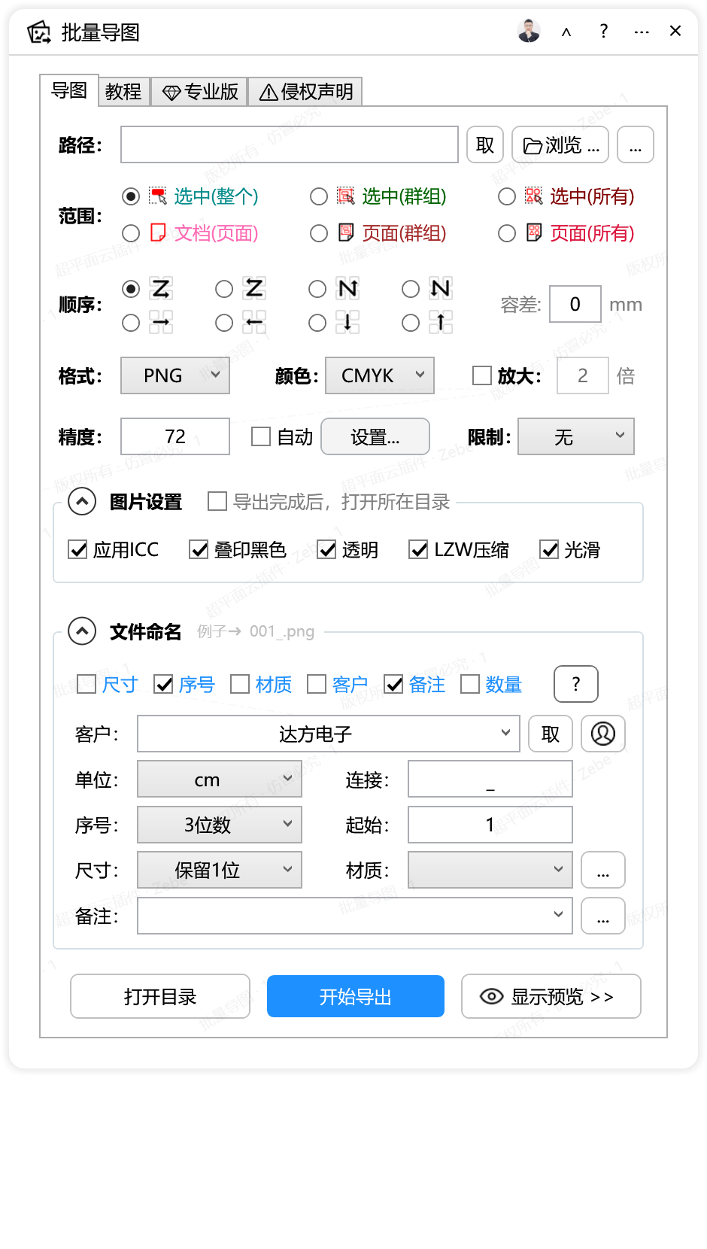
Task: Open the 尺寸 保留1位 dropdown
Action: [x=220, y=871]
